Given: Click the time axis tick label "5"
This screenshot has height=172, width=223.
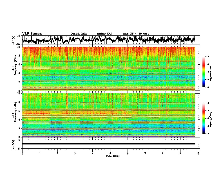Looking at the screenshot, I should point(110,153).
